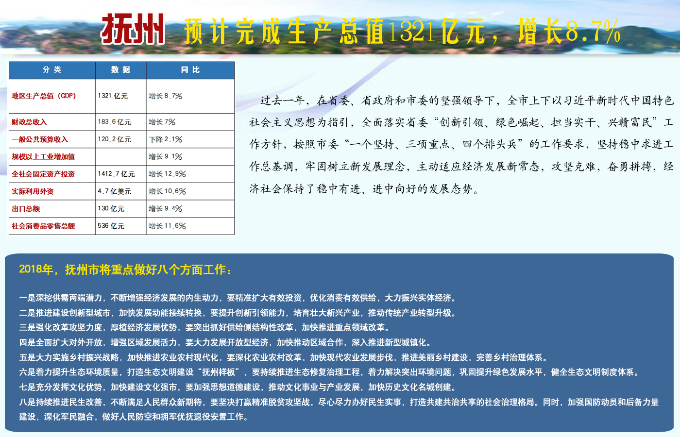
Task: Select the "财政总收入" row label
Action: [29, 122]
